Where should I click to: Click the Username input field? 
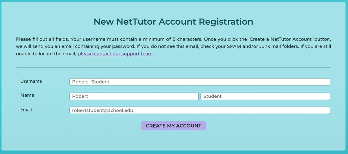(200, 82)
